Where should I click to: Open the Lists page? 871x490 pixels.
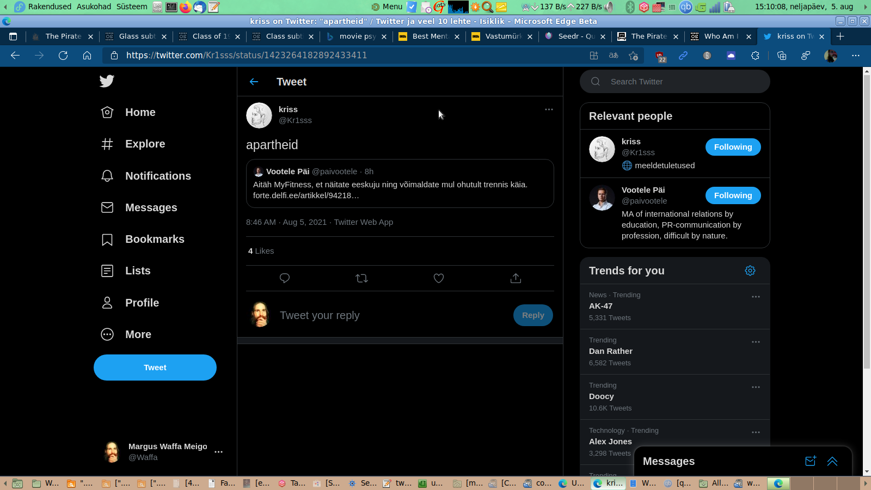(x=126, y=271)
